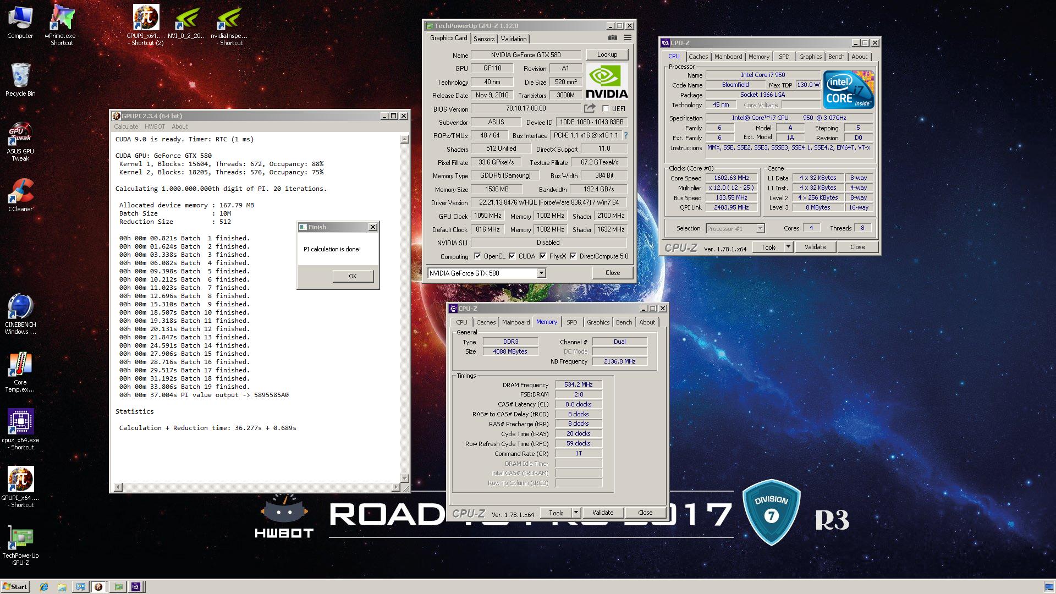Open the wPrime.exe shortcut icon
This screenshot has height=594, width=1056.
click(62, 25)
